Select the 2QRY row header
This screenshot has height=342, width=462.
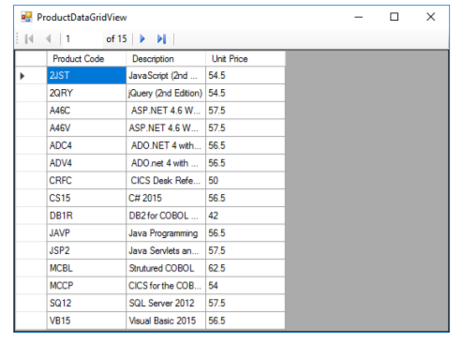(x=31, y=93)
